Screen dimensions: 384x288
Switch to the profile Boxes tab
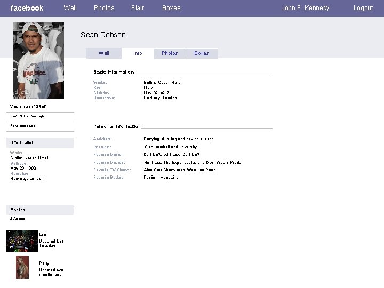click(x=202, y=53)
